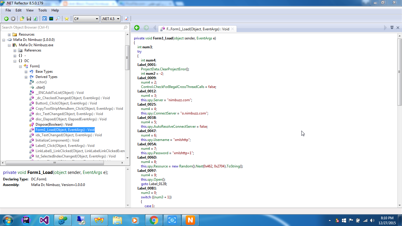This screenshot has width=402, height=226.
Task: Select CopyToolStripMenuItem_Click method in tree
Action: (x=79, y=109)
